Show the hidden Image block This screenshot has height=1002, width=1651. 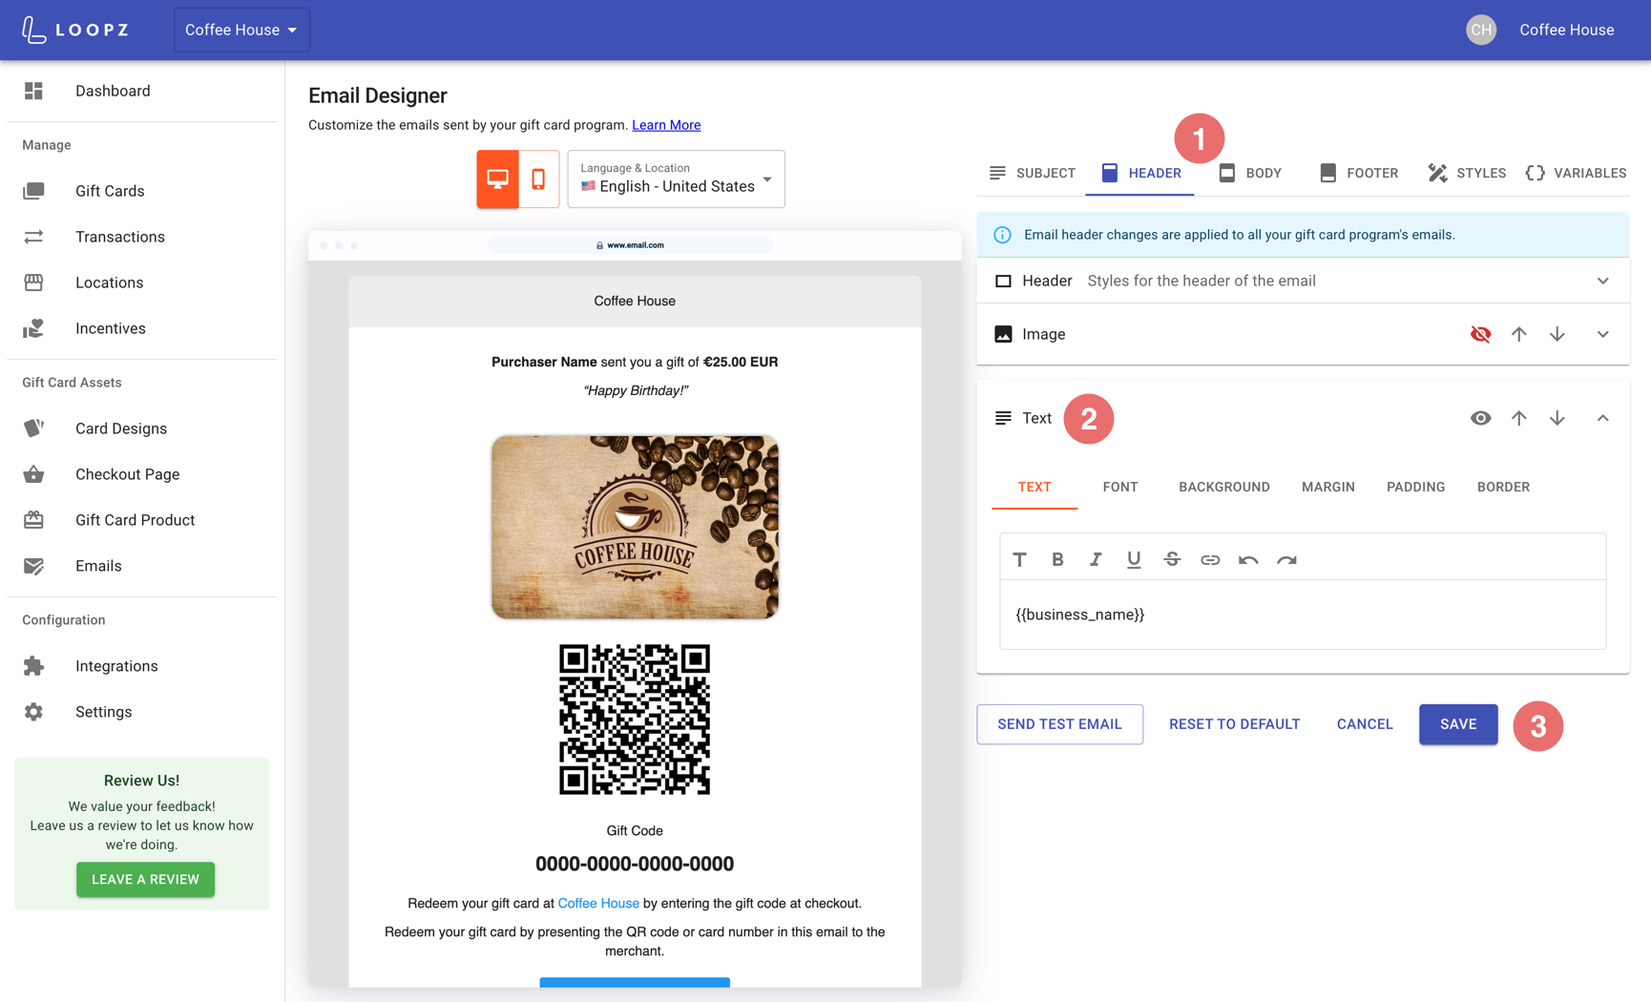(x=1481, y=334)
